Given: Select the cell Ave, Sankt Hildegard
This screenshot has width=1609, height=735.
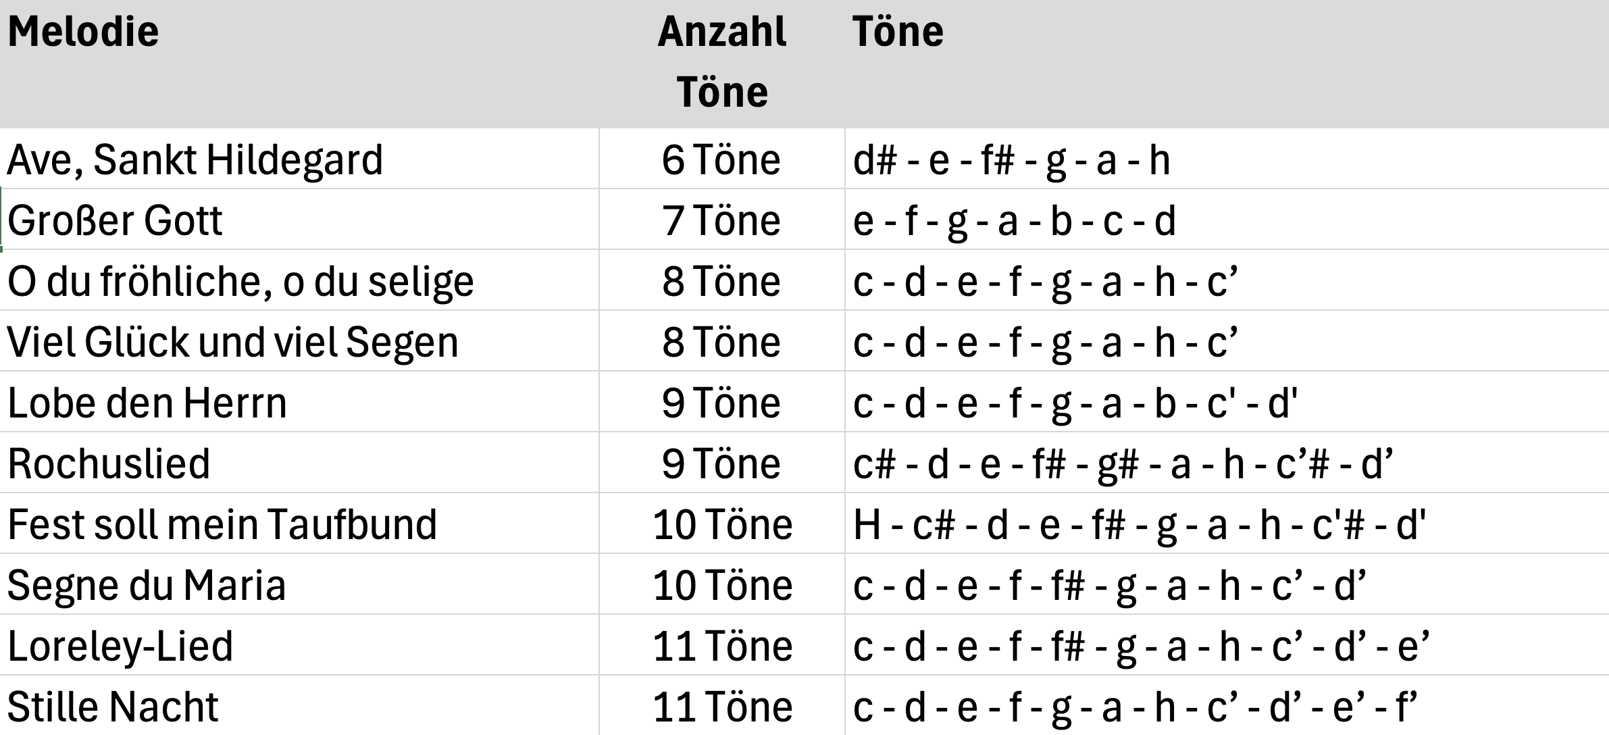Looking at the screenshot, I should pyautogui.click(x=299, y=159).
